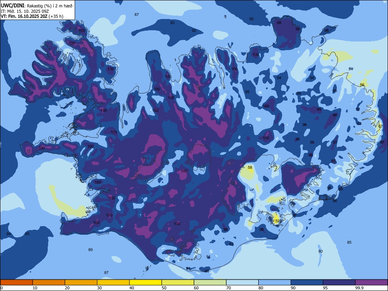Select the dark navy 95–99.9 legend swatch

point(339,282)
